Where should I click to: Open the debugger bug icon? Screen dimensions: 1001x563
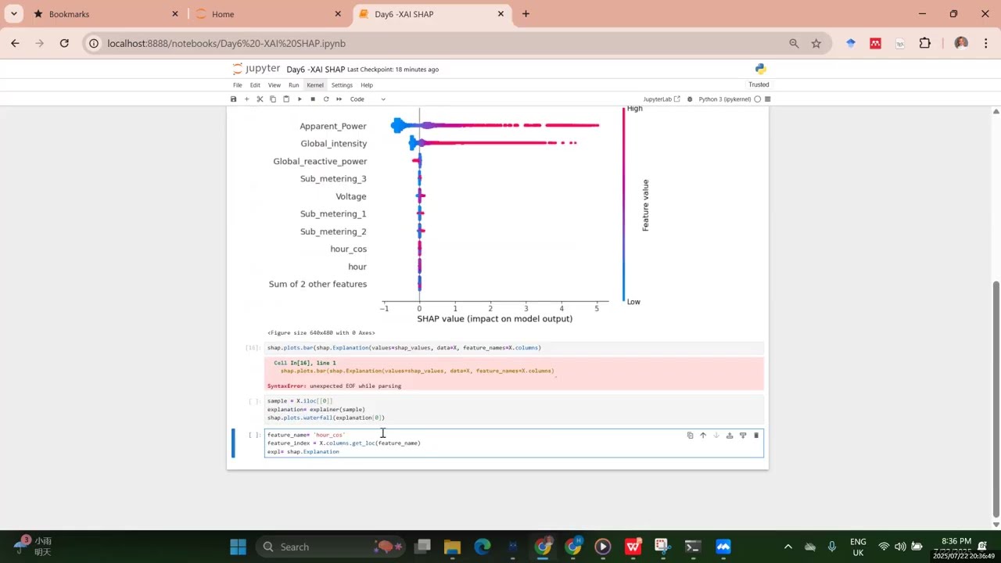click(689, 99)
